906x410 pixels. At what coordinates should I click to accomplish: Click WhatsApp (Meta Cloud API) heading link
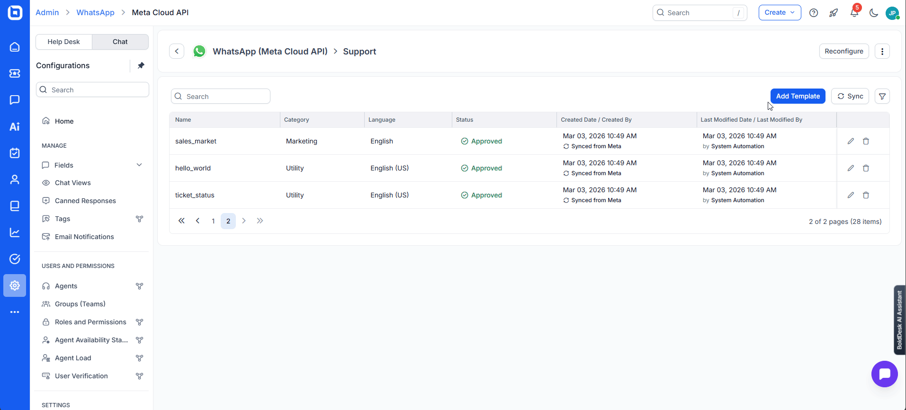coord(270,51)
